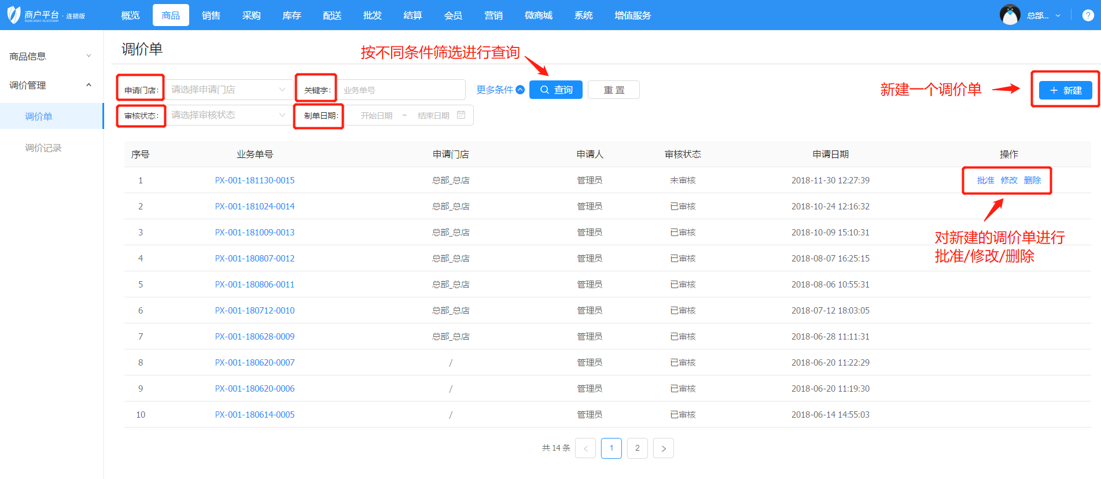1101x479 pixels.
Task: Click the 查询 search button
Action: click(x=555, y=90)
